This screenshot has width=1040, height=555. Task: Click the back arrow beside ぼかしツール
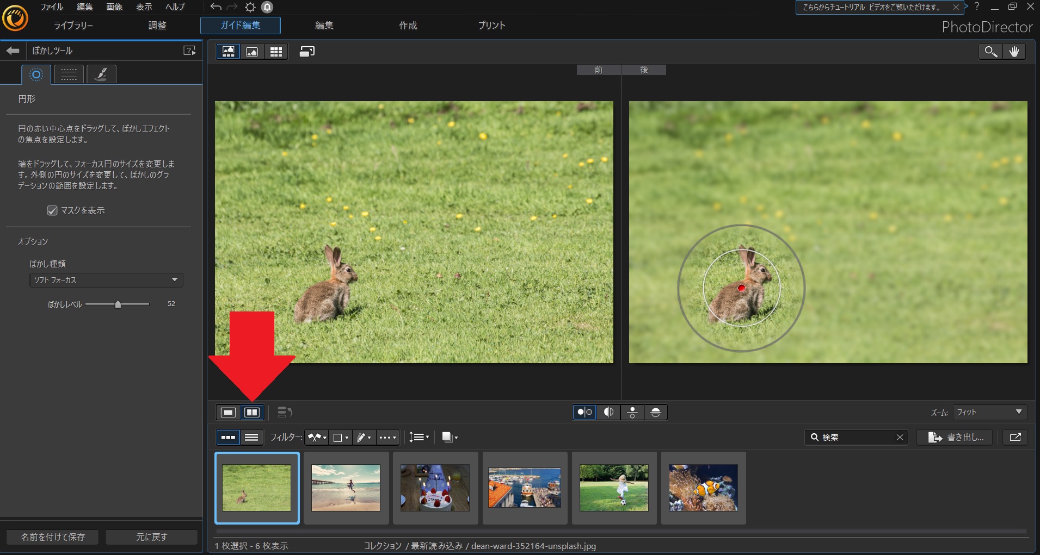[13, 51]
